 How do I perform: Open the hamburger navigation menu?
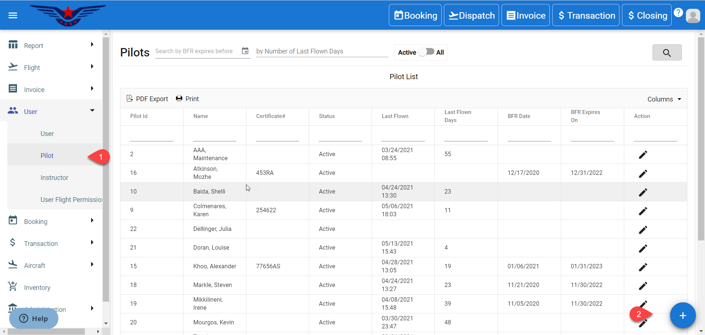click(13, 15)
